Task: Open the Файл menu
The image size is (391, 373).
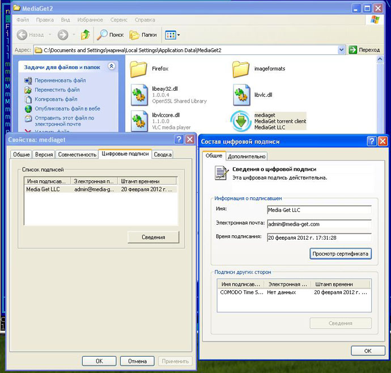Action: [x=23, y=20]
